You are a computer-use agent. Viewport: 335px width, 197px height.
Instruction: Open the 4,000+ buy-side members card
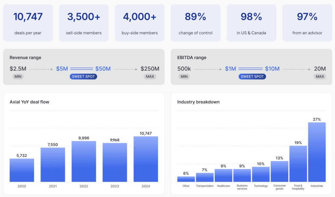140,23
